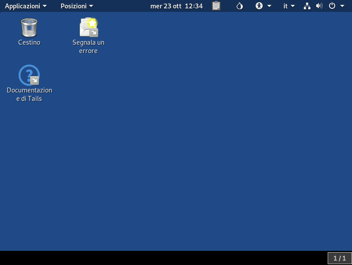Click the power icon in the top bar
Image resolution: width=352 pixels, height=265 pixels.
click(332, 6)
